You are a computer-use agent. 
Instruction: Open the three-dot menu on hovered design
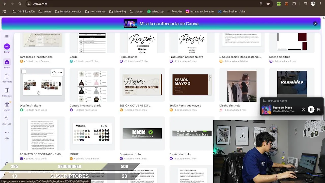click(60, 73)
